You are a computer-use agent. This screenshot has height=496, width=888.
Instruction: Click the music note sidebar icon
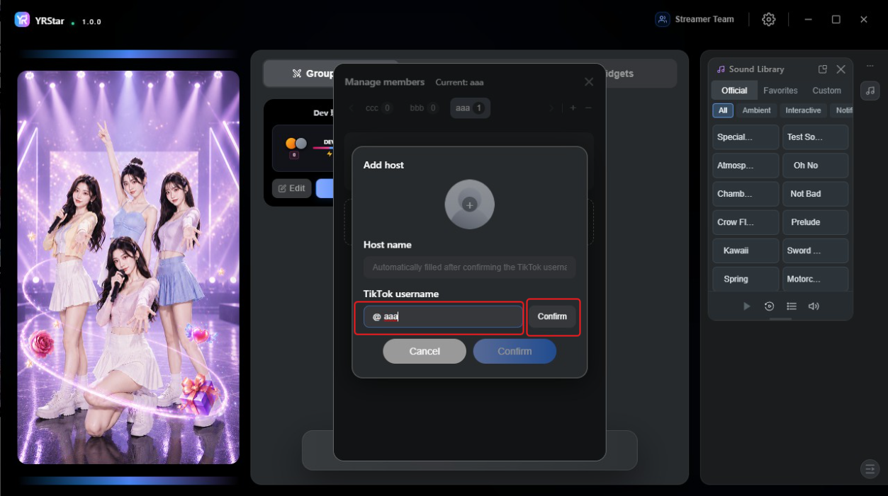click(x=870, y=91)
